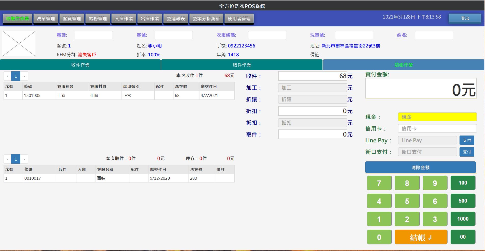485x251 pixels.
Task: Click the 登出 logout button
Action: pos(465,18)
